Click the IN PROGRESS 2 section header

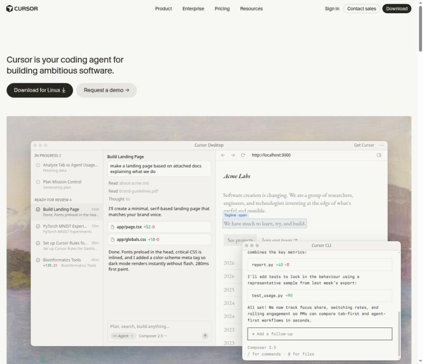(48, 156)
